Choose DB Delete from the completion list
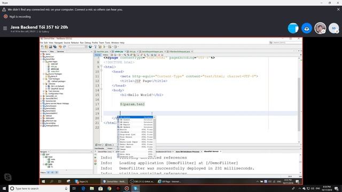This screenshot has width=342, height=192. [135, 117]
